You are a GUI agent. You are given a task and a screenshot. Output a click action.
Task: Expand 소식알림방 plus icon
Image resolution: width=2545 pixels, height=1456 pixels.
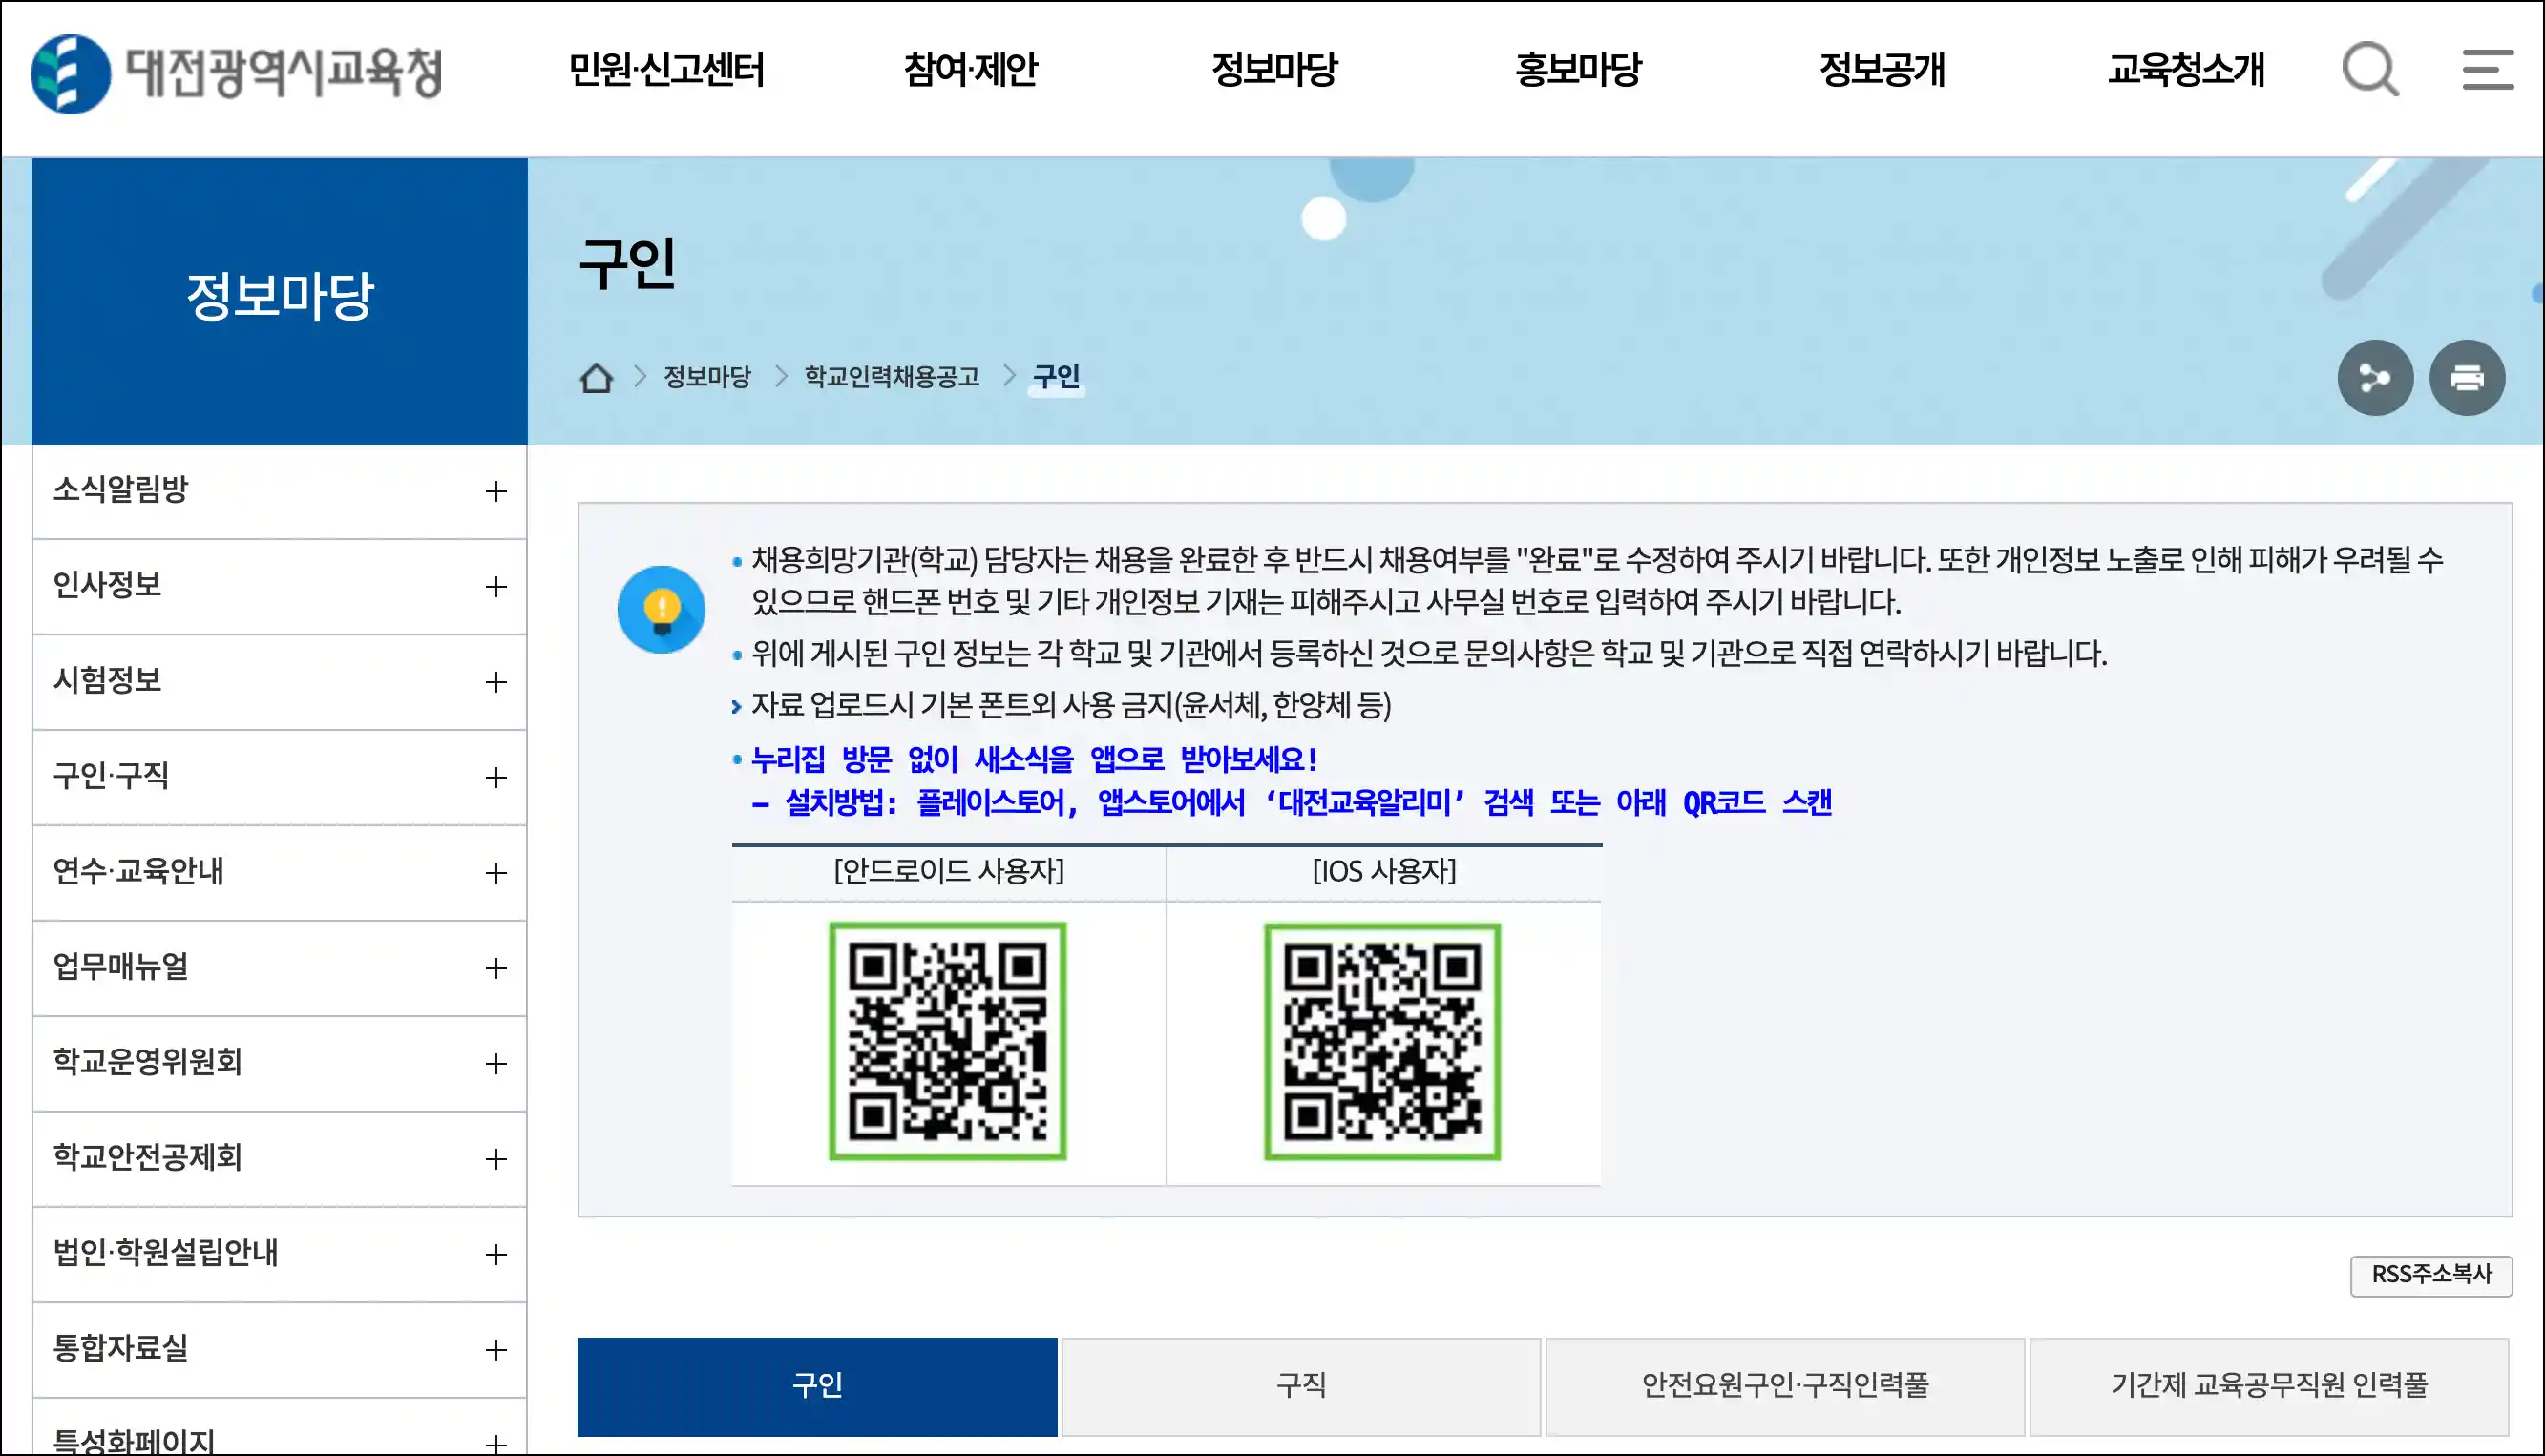(x=496, y=491)
